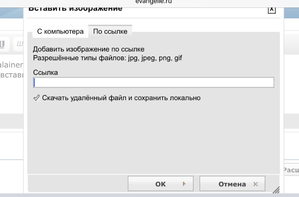The image size is (299, 197).
Task: Focus the Ссылка URL input field
Action: (x=154, y=82)
